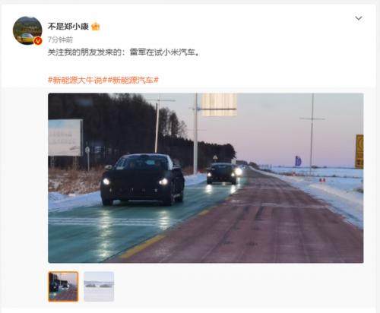The height and width of the screenshot is (313, 380).
Task: Click the yellow sign at photo's right edge
Action: point(359,151)
